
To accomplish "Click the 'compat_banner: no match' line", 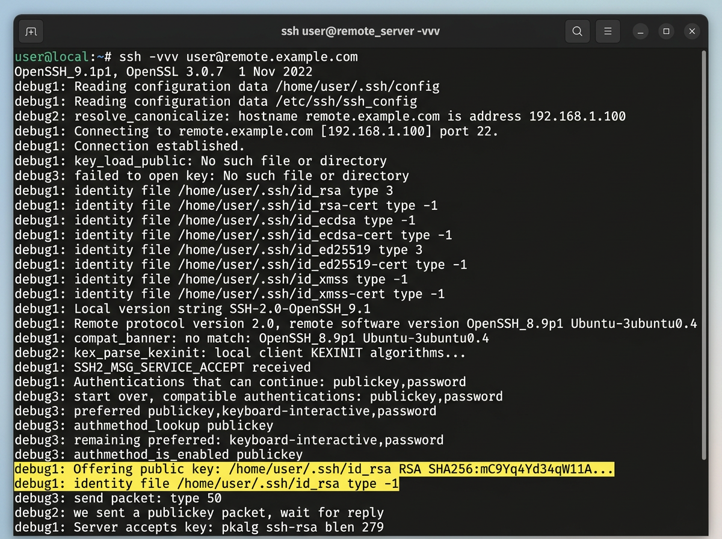I will [x=253, y=338].
